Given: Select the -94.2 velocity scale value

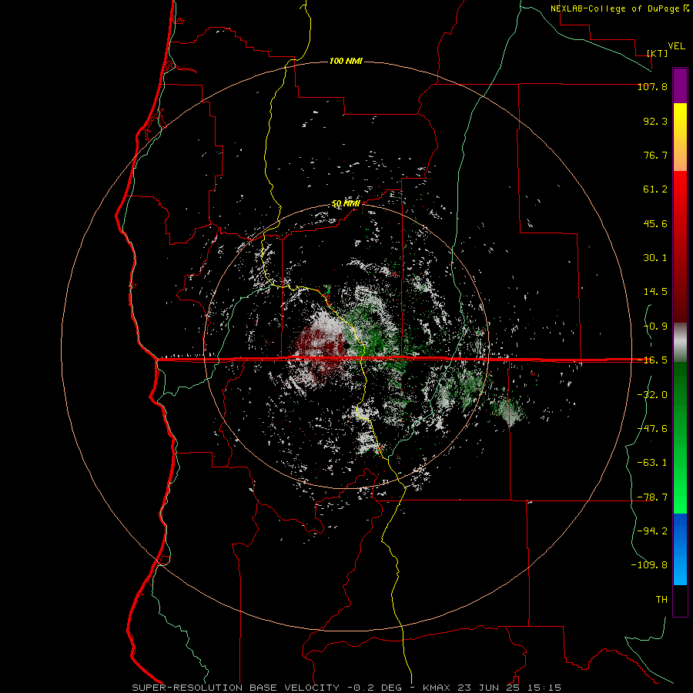Looking at the screenshot, I should point(652,531).
